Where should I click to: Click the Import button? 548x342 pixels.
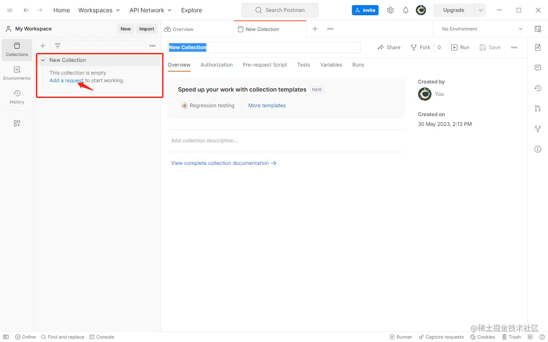[147, 29]
